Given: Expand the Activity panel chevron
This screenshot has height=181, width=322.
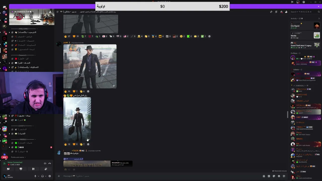Looking at the screenshot, I should coord(319,18).
